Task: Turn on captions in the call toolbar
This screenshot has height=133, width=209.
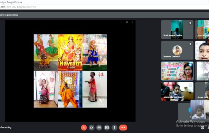Action: [x=99, y=128]
